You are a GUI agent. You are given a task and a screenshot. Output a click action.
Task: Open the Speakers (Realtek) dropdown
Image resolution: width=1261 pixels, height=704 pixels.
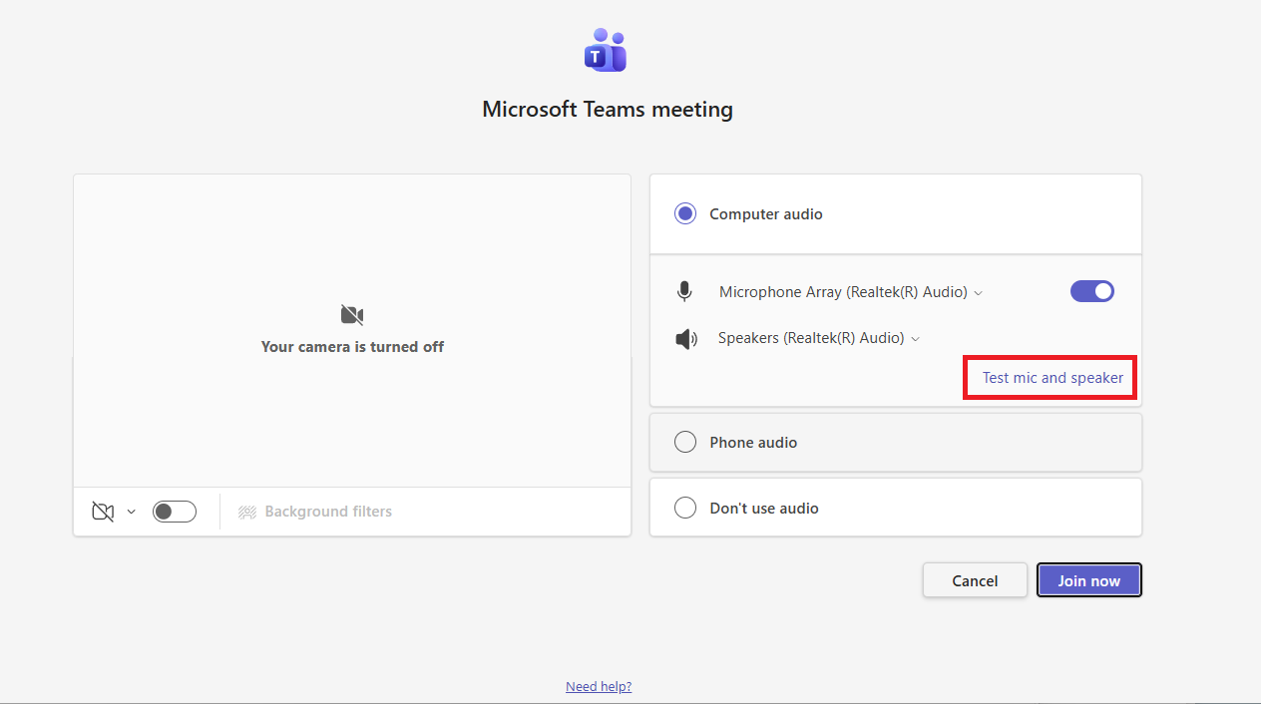point(819,338)
